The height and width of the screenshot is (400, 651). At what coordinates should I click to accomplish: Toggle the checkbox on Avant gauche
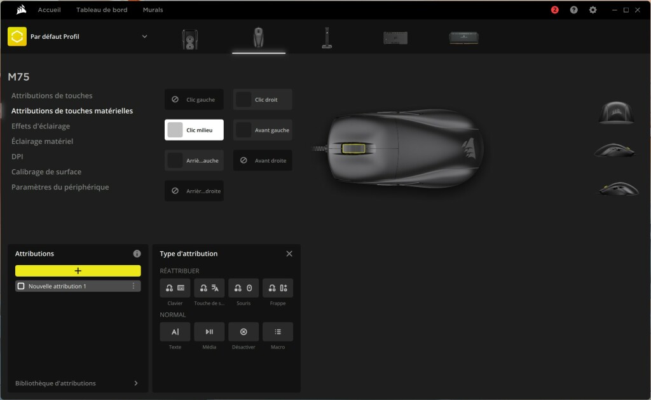click(245, 129)
